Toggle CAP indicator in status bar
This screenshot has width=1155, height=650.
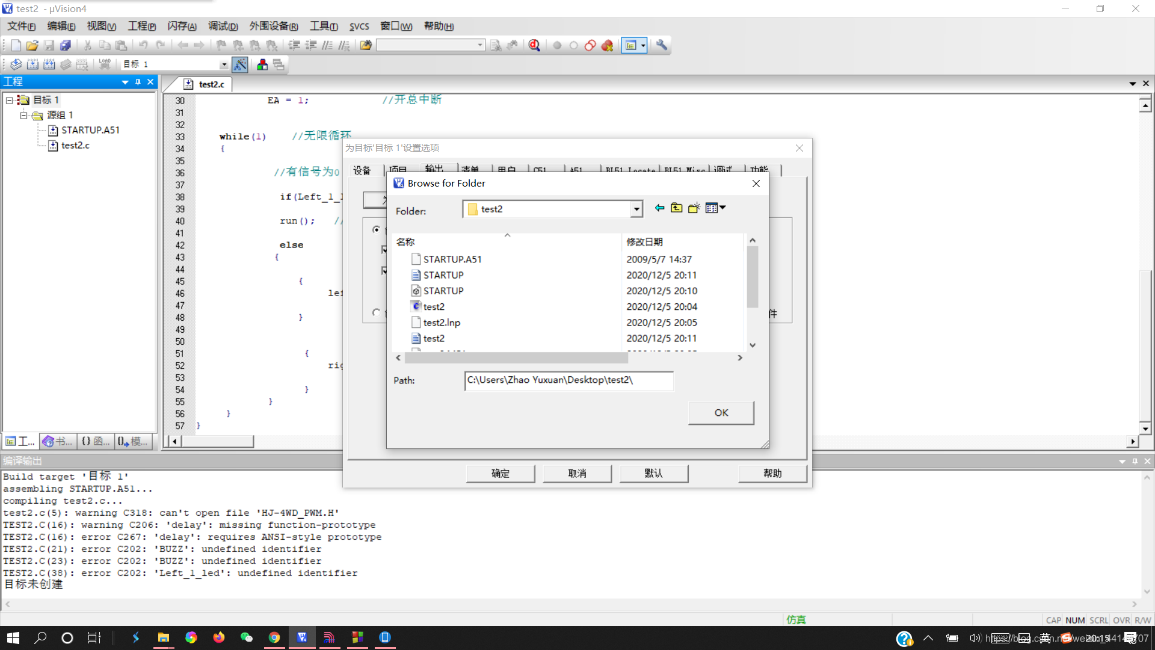pyautogui.click(x=1053, y=620)
